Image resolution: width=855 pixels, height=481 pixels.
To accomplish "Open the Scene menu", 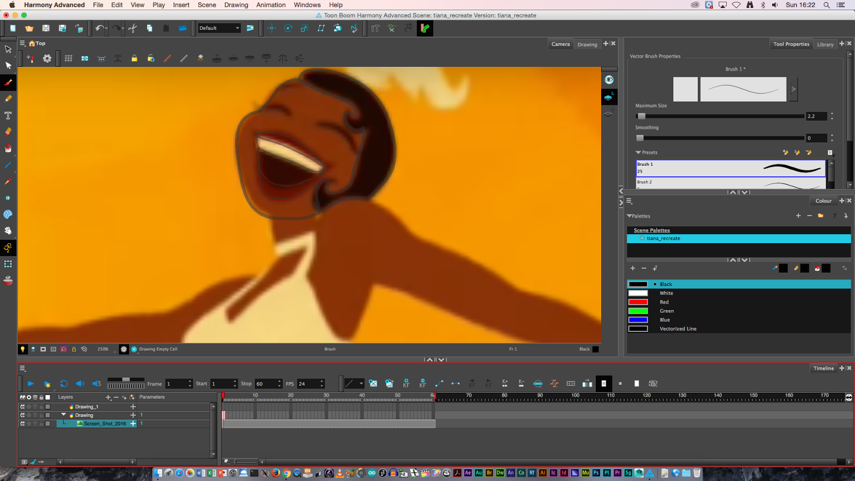I will [207, 5].
